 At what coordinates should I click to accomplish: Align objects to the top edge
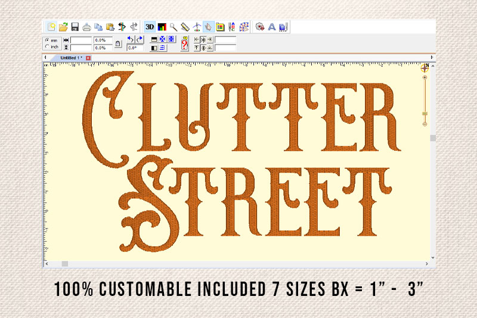(x=197, y=48)
